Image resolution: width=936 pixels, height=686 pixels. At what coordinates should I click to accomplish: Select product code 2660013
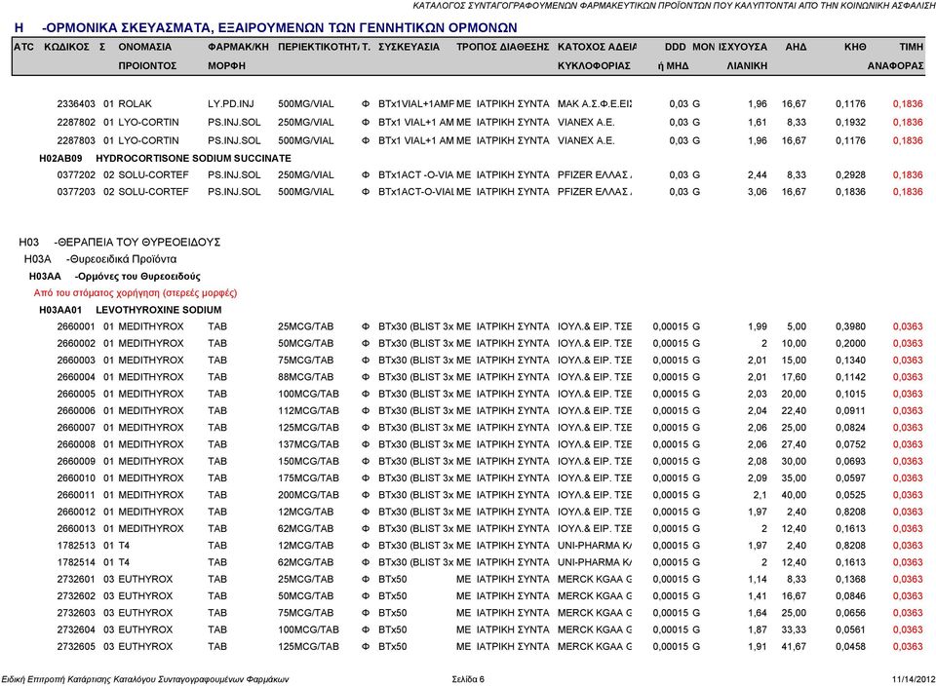(76, 528)
